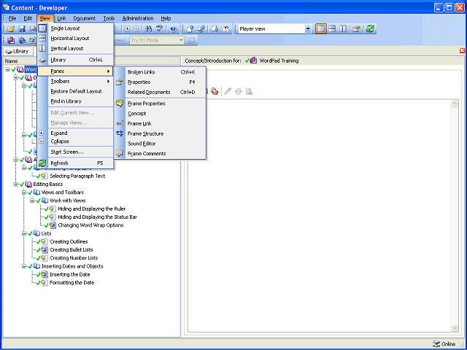Click the Expand plus toolbar icon

point(128,29)
